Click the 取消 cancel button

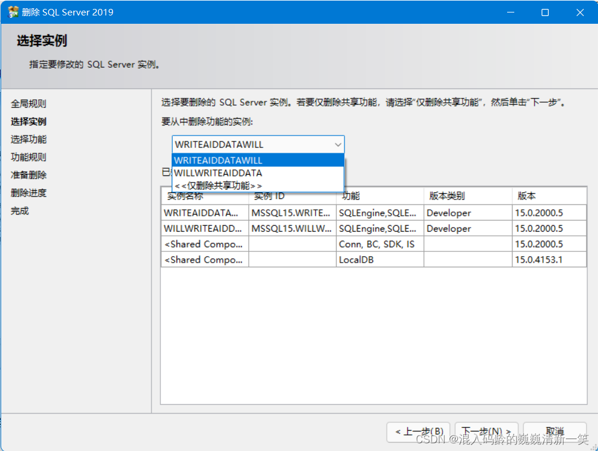(555, 432)
